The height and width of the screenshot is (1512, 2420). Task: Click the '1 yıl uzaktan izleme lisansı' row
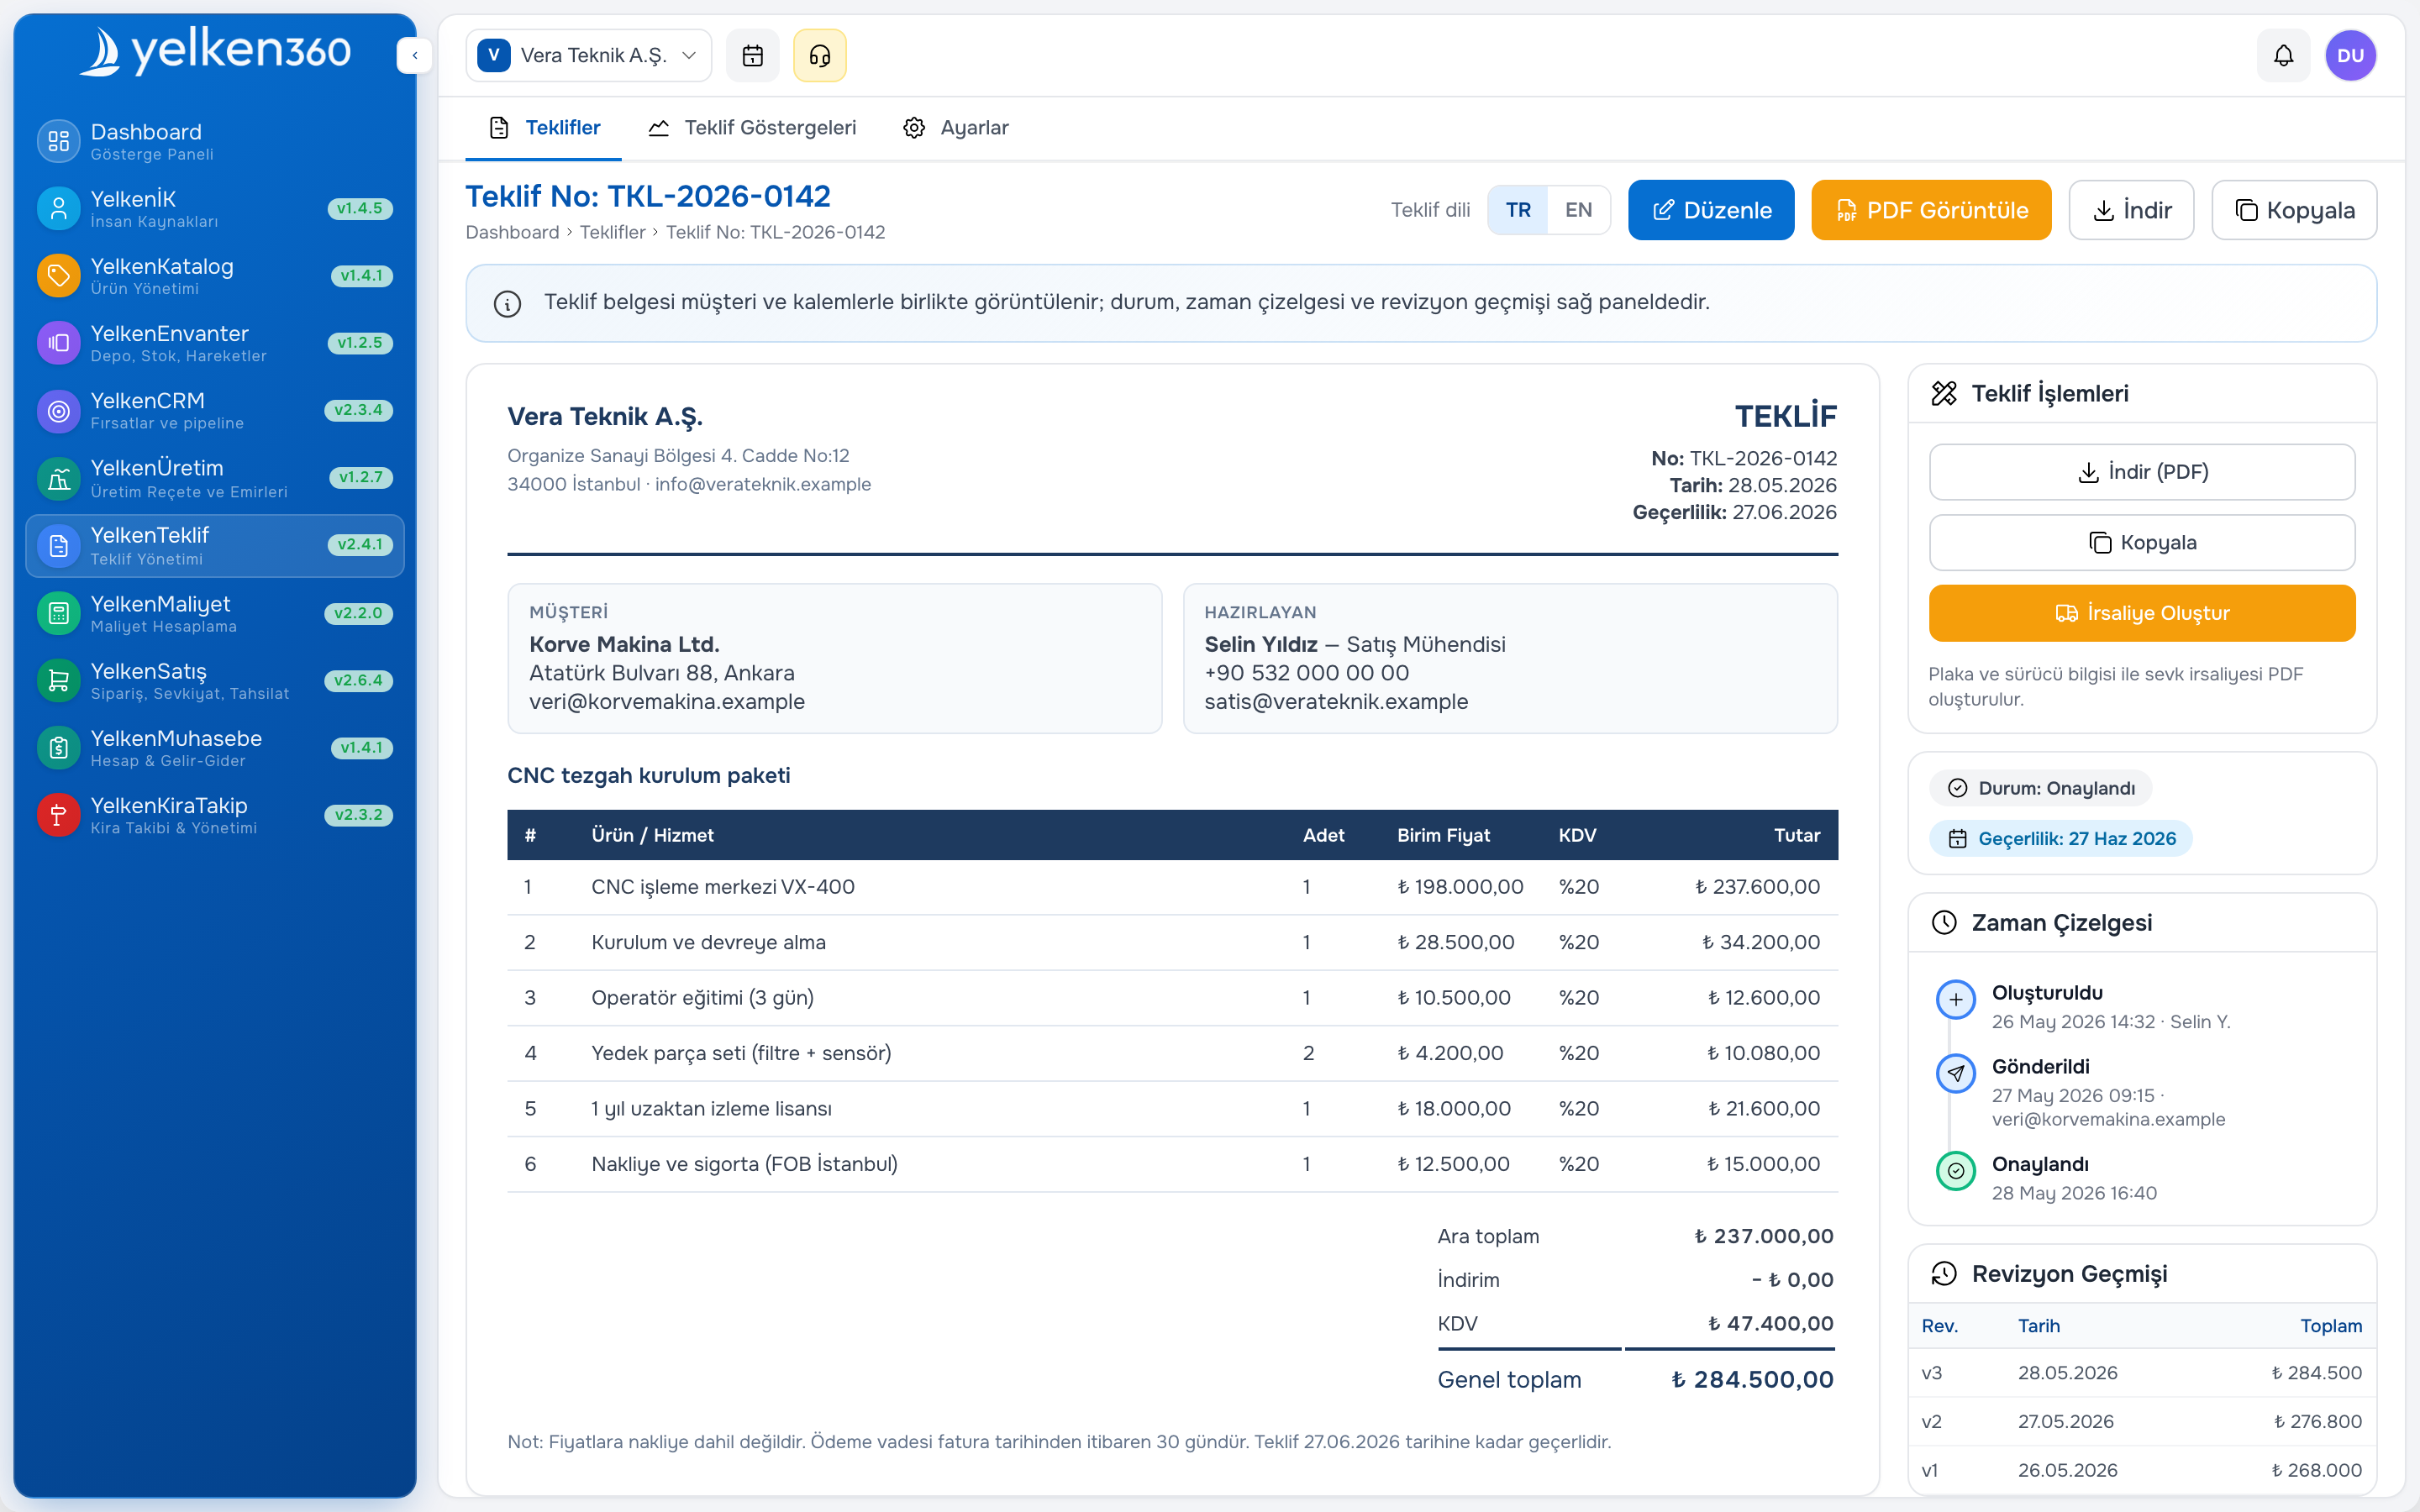(1172, 1109)
